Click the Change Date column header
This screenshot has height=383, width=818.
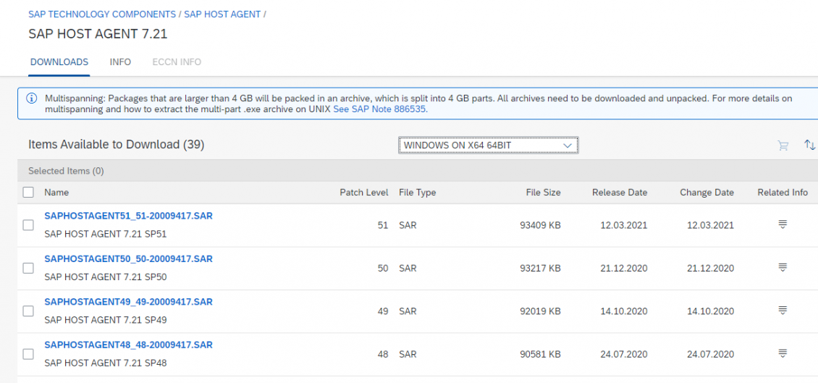[x=707, y=193]
